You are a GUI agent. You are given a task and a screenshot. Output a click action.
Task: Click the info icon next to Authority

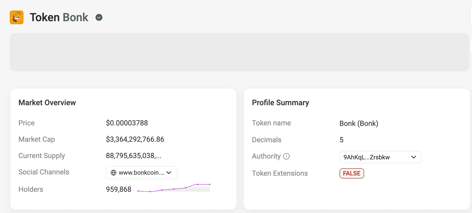(x=286, y=156)
